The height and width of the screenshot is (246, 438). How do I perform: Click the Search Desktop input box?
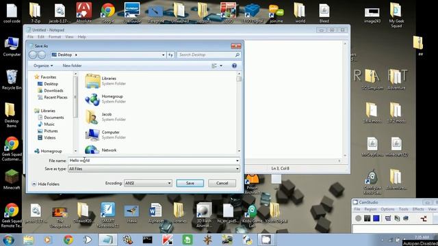[x=208, y=55]
